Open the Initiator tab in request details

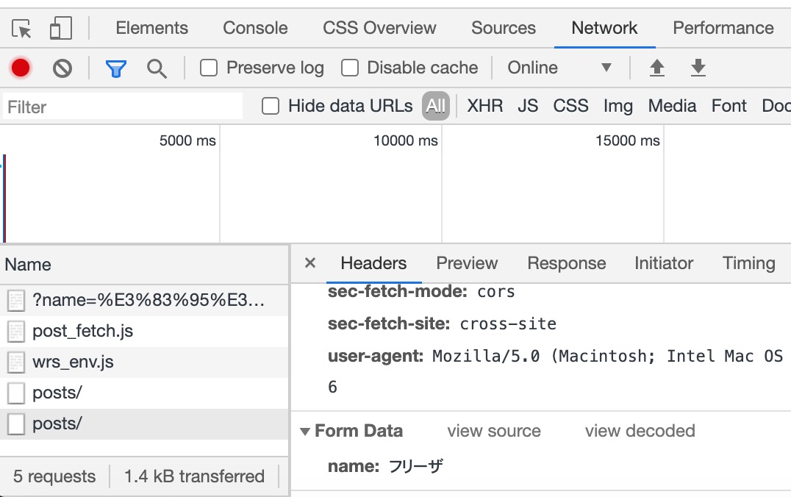coord(664,263)
